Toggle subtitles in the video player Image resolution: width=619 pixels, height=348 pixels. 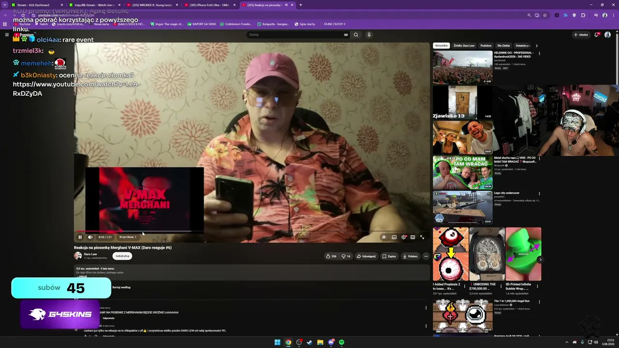(x=394, y=237)
